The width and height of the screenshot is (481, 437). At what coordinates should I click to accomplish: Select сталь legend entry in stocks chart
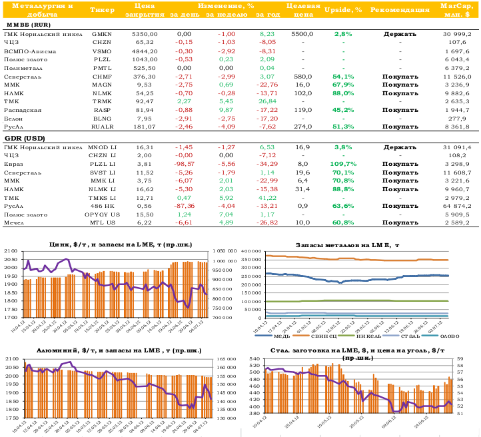point(401,336)
